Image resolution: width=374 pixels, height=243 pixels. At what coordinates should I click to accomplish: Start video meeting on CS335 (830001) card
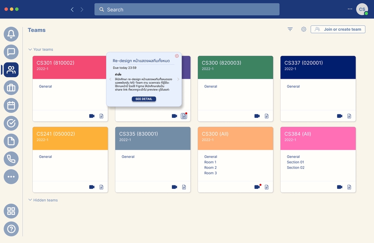point(175,187)
